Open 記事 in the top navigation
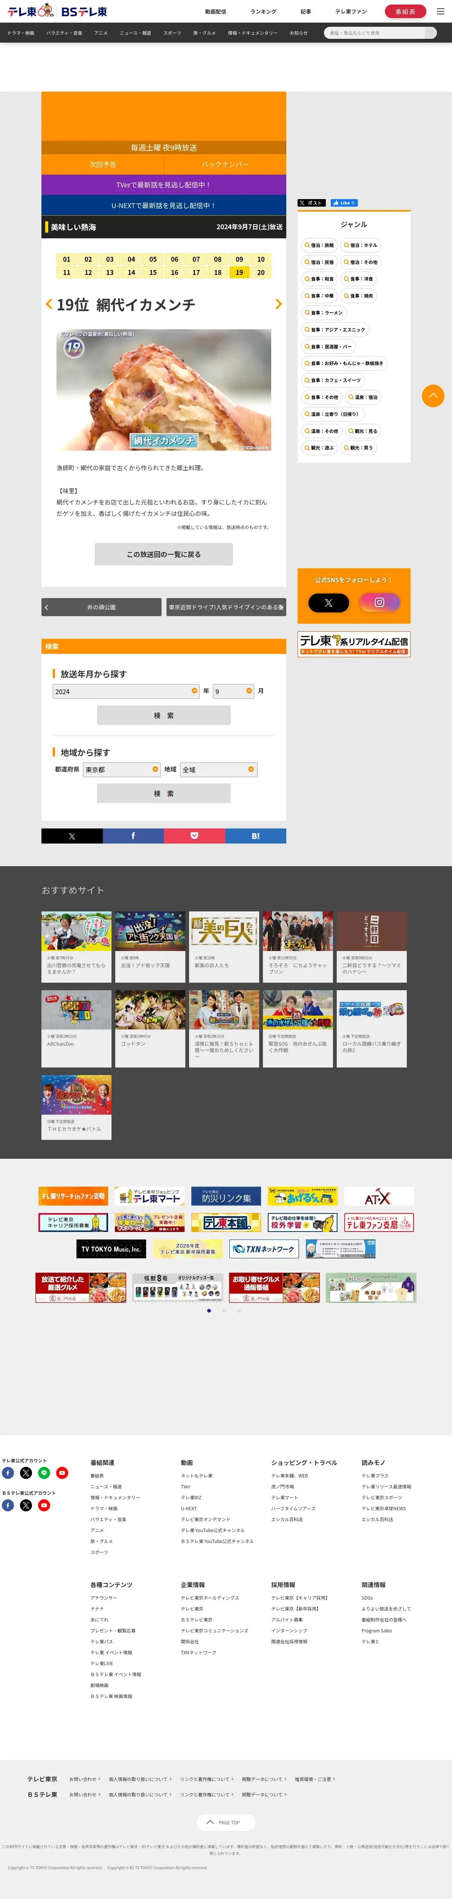The image size is (452, 1899). coord(305,12)
